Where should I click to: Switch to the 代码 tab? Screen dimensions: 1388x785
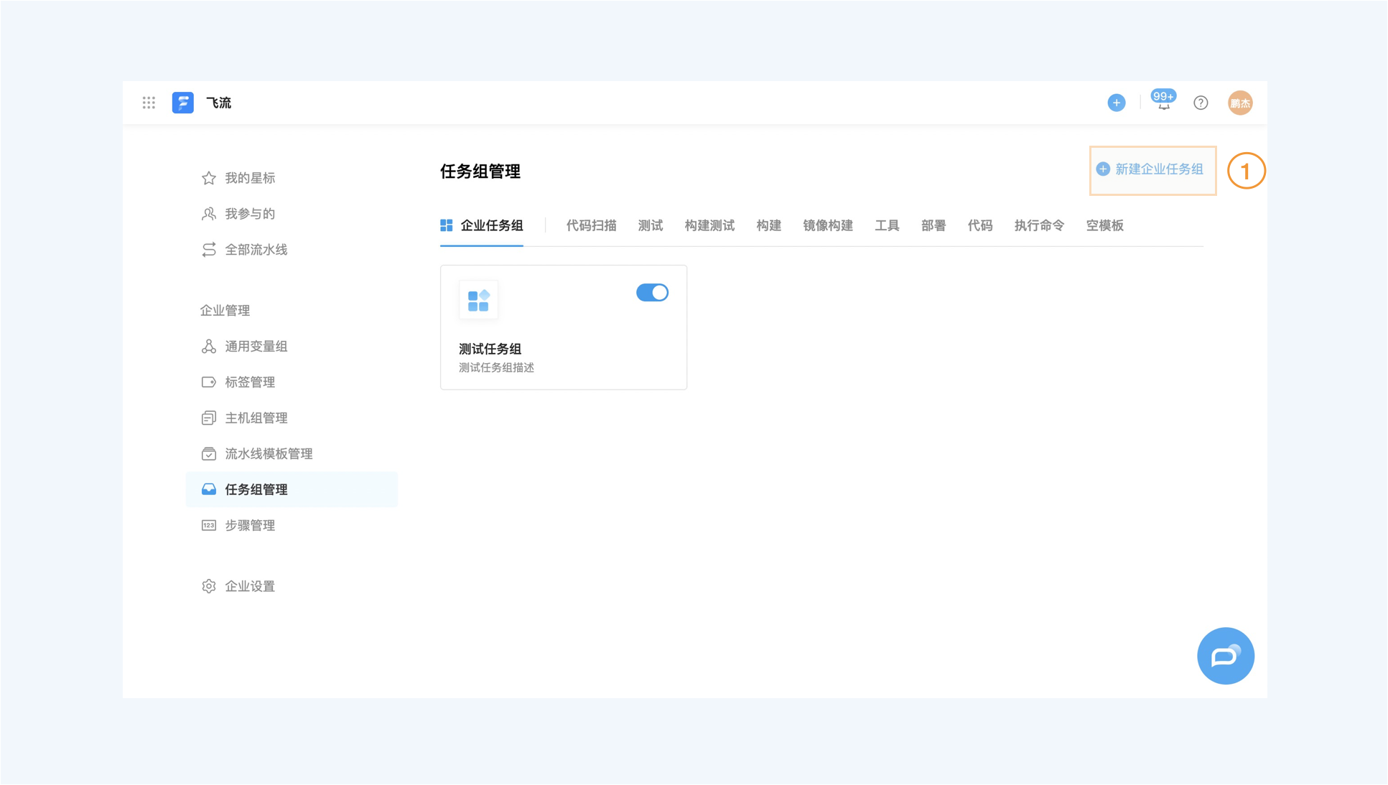(x=980, y=226)
